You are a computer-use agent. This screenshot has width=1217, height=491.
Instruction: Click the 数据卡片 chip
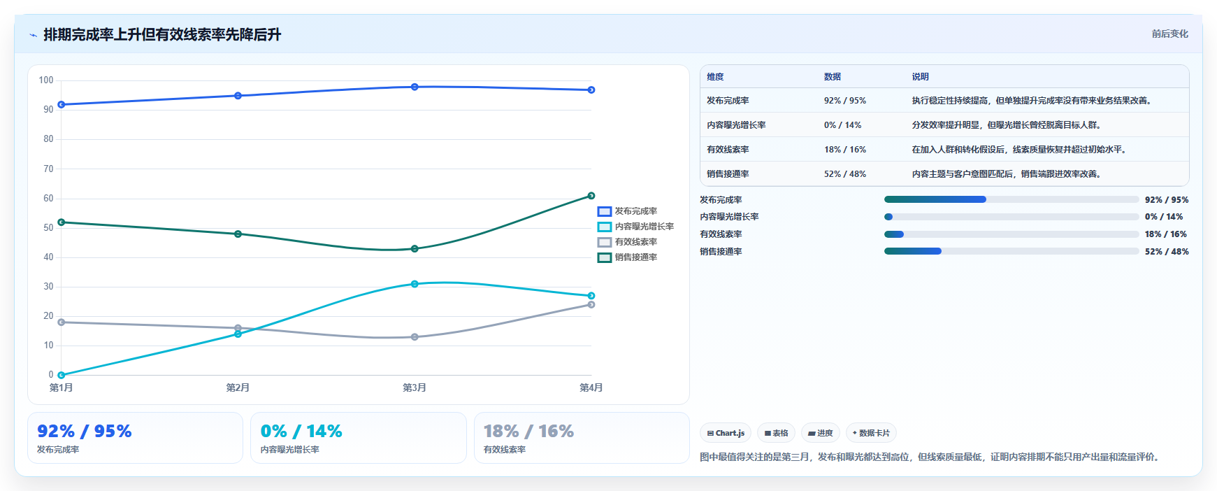pyautogui.click(x=871, y=433)
